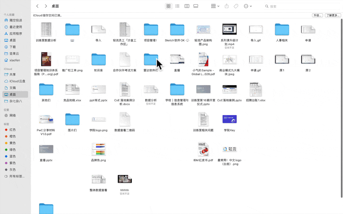343x214 pixels.
Task: Select 直播.pptx file icon
Action: coord(46,149)
